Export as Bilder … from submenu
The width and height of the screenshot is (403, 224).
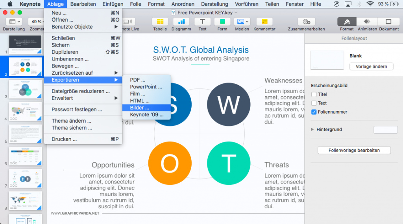146,108
